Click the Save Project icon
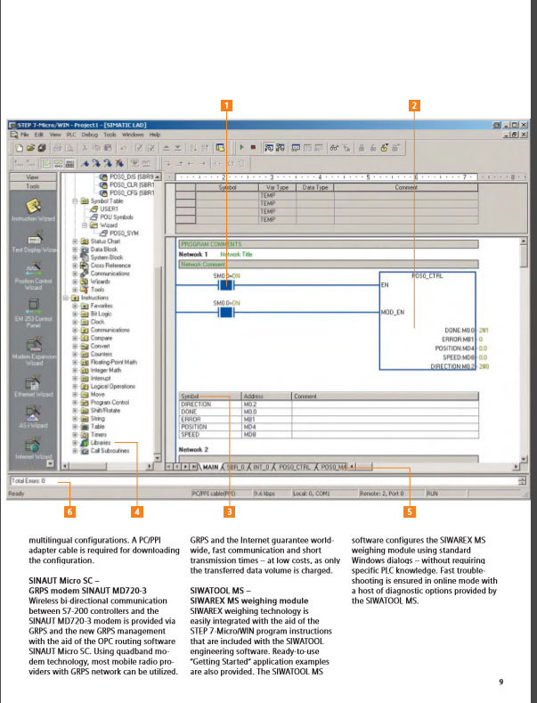Viewport: 537px width, 703px height. tap(42, 148)
